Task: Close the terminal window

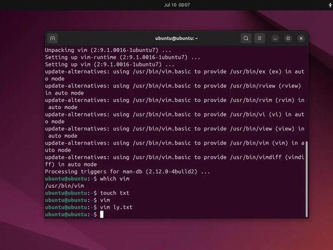Action: [301, 38]
